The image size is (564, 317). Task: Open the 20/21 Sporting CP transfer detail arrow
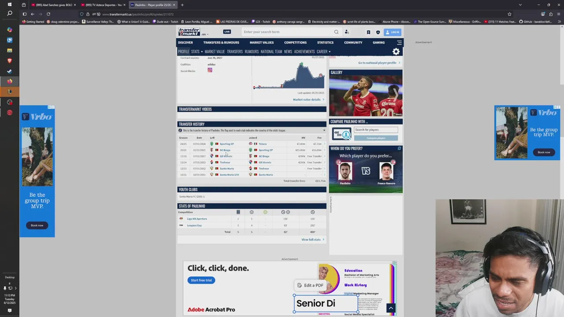click(x=325, y=150)
